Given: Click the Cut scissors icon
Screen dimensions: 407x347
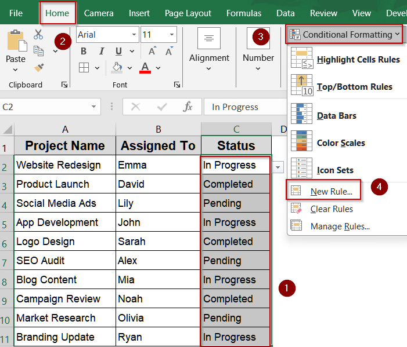Looking at the screenshot, I should [38, 34].
